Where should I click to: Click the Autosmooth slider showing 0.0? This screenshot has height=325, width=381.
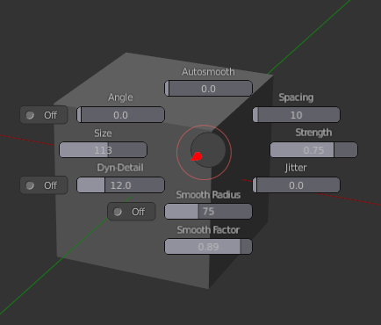[x=208, y=89]
